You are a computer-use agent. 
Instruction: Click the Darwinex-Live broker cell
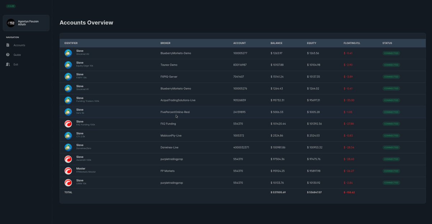[x=170, y=147]
